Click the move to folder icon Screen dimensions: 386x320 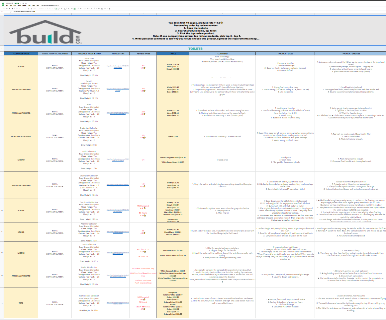pyautogui.click(x=23, y=3)
